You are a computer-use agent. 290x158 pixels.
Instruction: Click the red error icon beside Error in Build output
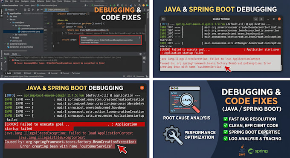(x=13, y=60)
